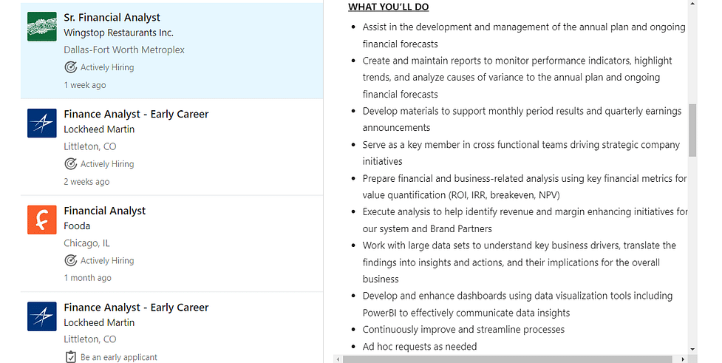Click the last Lockheed Martin logo in the list
Screen dimensions: 722x363
tap(42, 316)
